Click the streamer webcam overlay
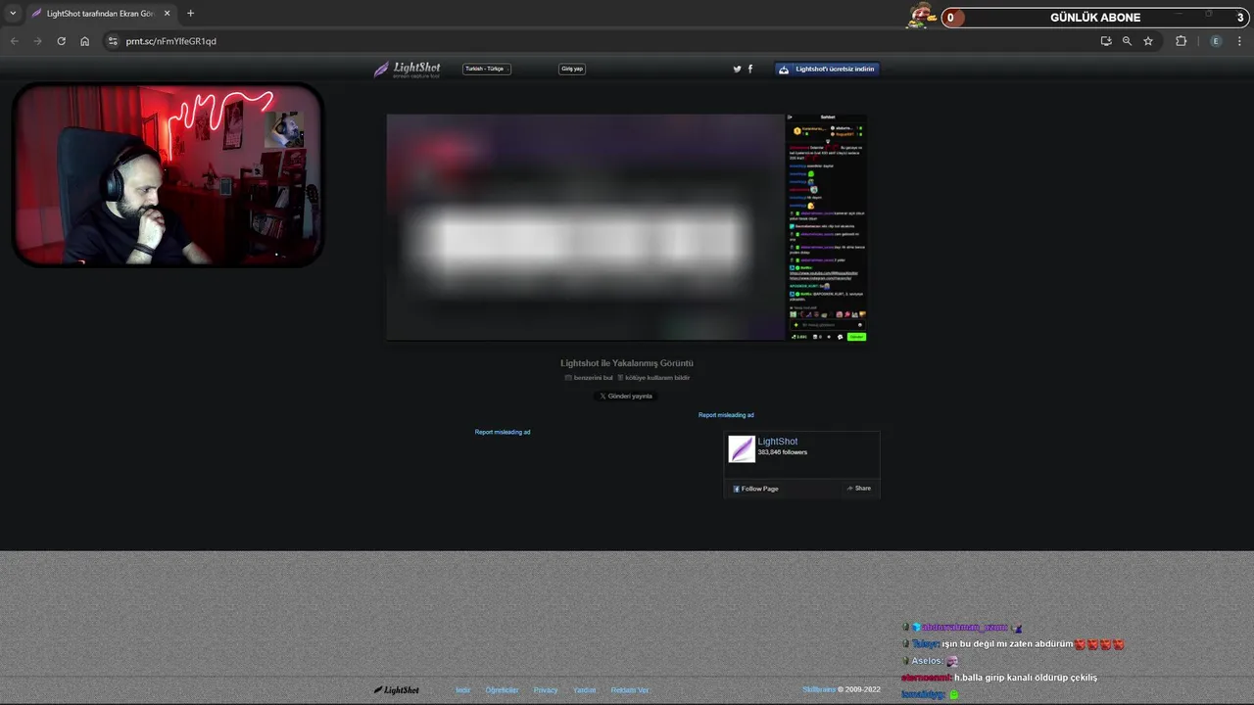This screenshot has width=1254, height=705. point(167,174)
